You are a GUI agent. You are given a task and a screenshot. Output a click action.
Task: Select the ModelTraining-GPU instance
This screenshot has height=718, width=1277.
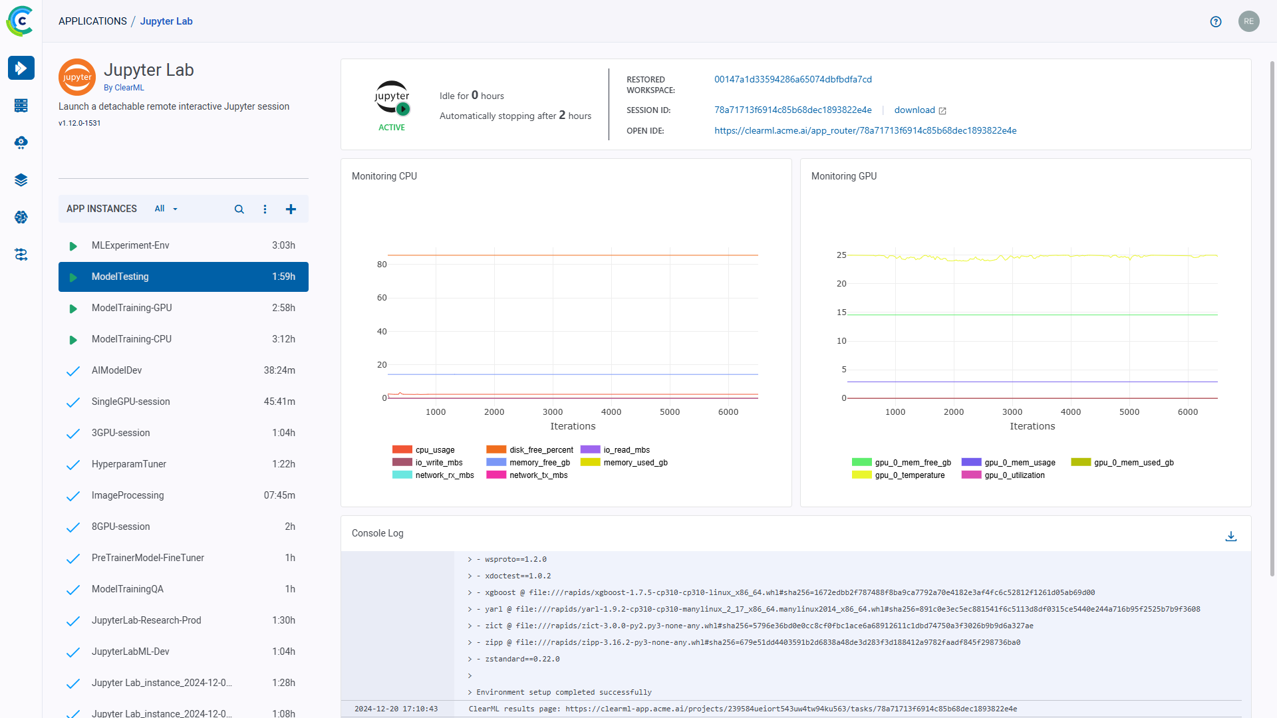(x=131, y=307)
